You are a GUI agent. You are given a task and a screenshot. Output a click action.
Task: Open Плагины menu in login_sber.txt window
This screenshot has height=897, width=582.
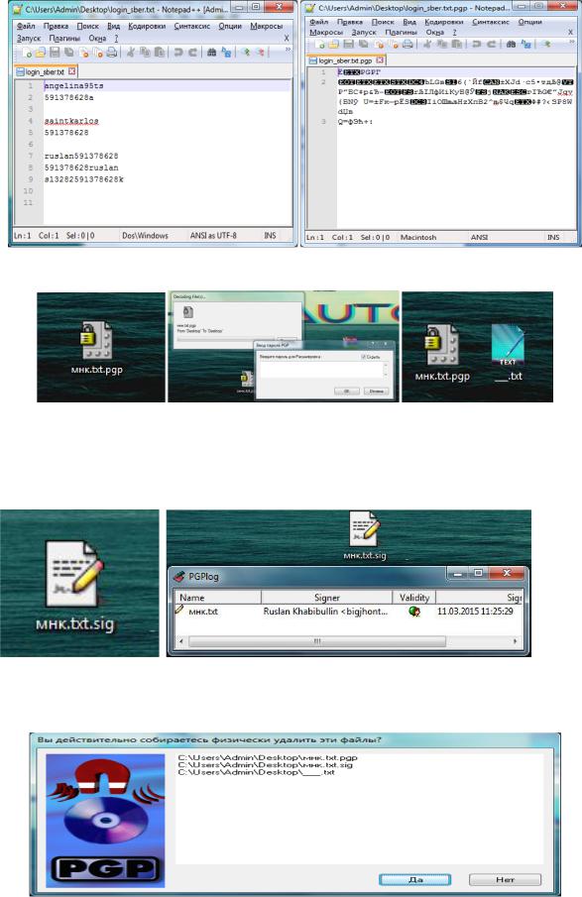(x=64, y=39)
